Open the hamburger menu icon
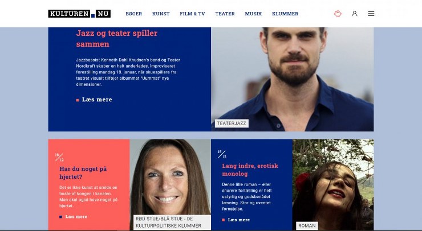422x231 pixels. (x=371, y=14)
